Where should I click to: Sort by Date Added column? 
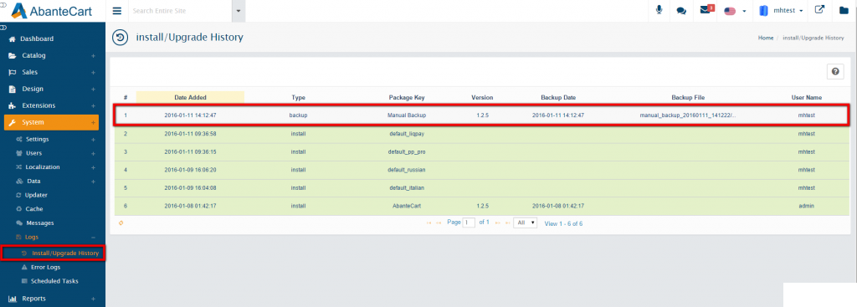tap(190, 97)
